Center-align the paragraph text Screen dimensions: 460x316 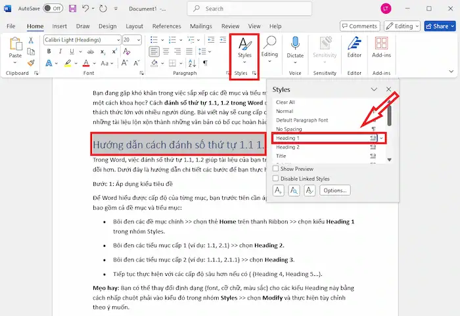tap(166, 51)
